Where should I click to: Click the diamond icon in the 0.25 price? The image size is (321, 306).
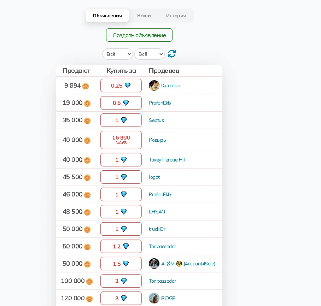point(128,86)
